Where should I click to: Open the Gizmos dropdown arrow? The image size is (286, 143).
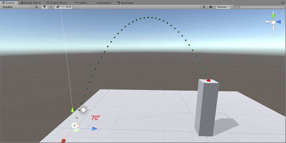coord(229,7)
